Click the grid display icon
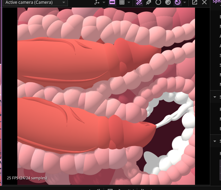Viewport: 221px width, 190px height. click(122, 2)
